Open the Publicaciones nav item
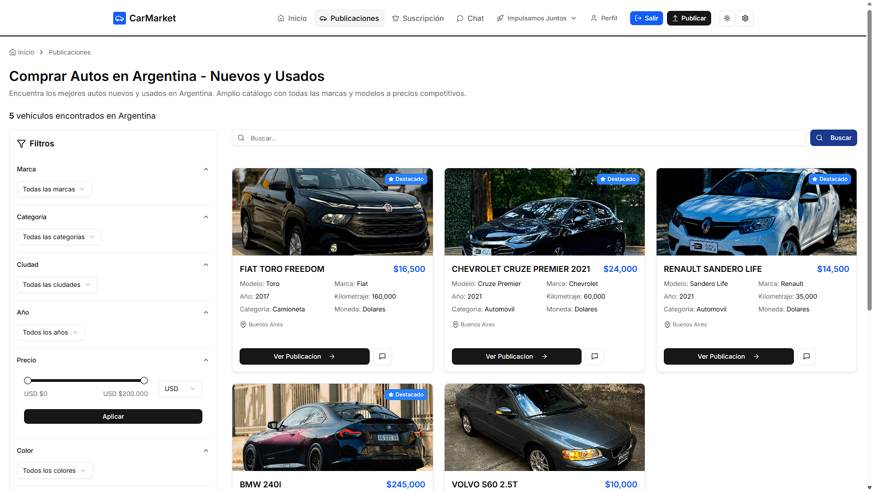 click(x=349, y=18)
